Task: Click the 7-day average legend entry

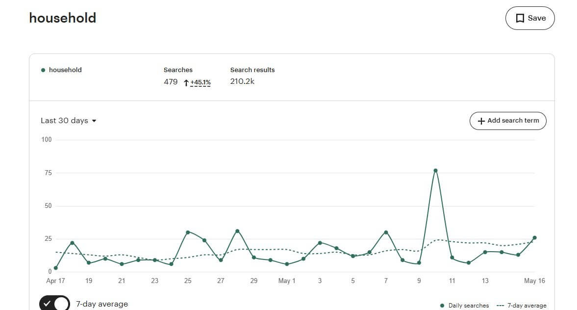Action: coord(522,306)
